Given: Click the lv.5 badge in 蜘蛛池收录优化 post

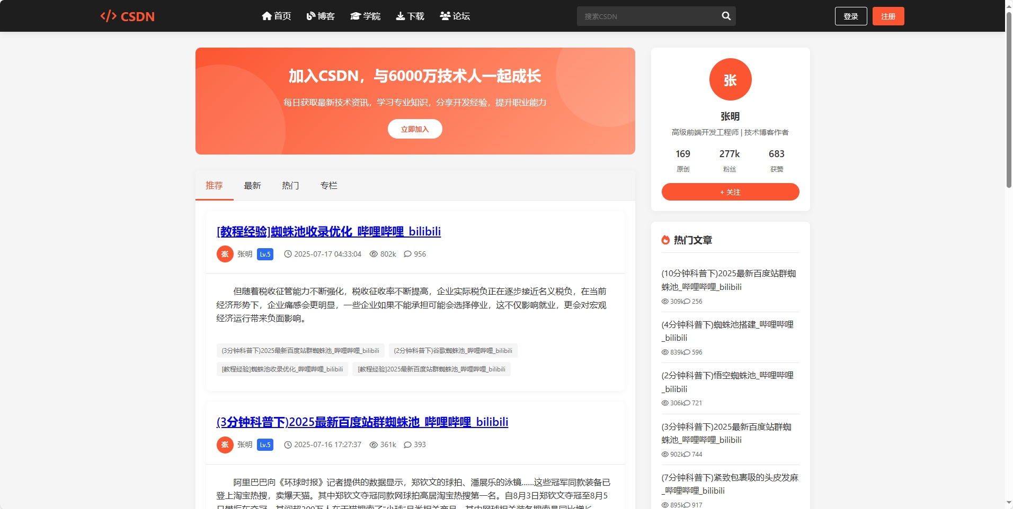Looking at the screenshot, I should coord(265,254).
